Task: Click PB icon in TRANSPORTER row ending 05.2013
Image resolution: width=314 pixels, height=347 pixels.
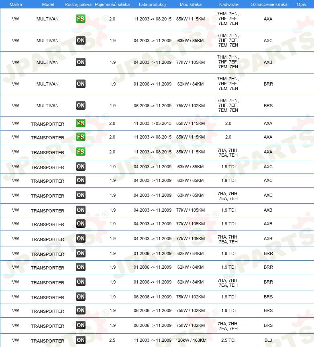Action: point(81,123)
